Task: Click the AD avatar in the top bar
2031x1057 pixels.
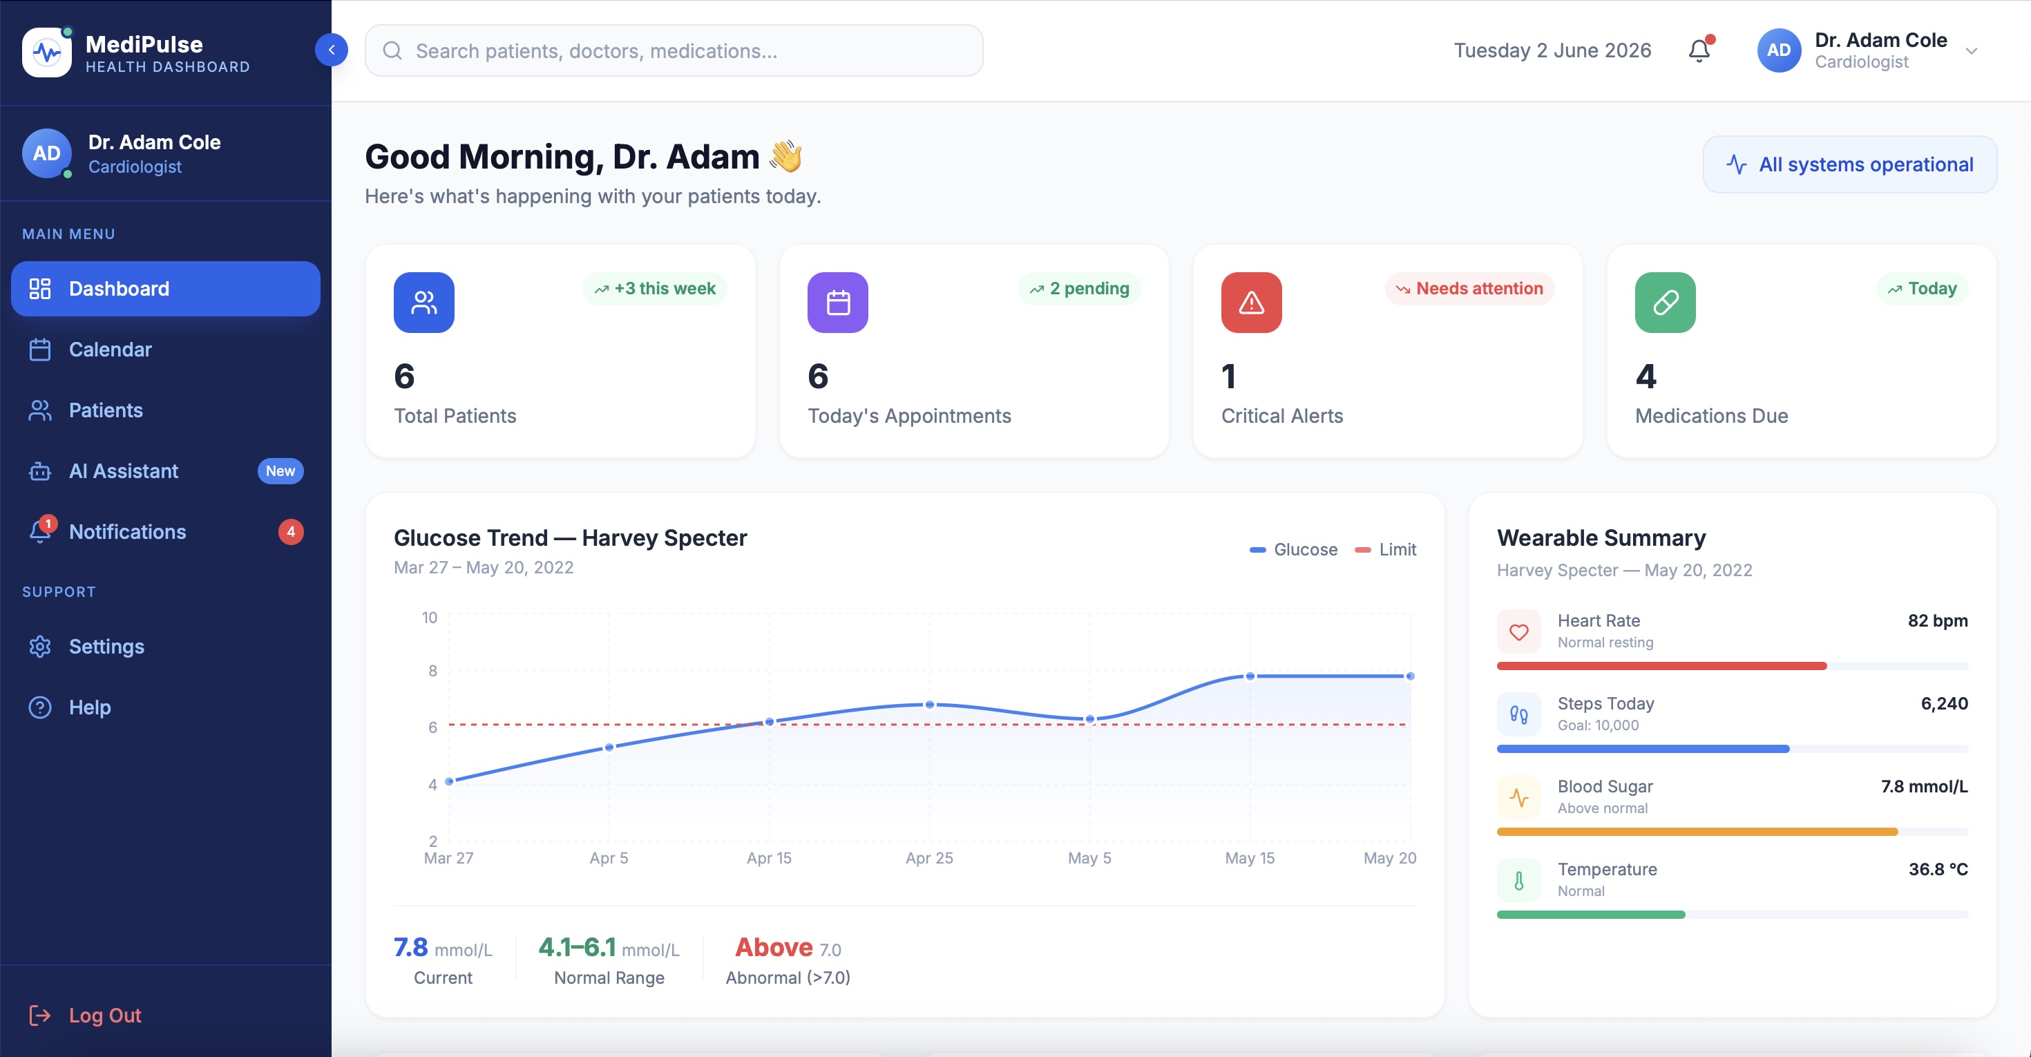Action: pos(1779,50)
